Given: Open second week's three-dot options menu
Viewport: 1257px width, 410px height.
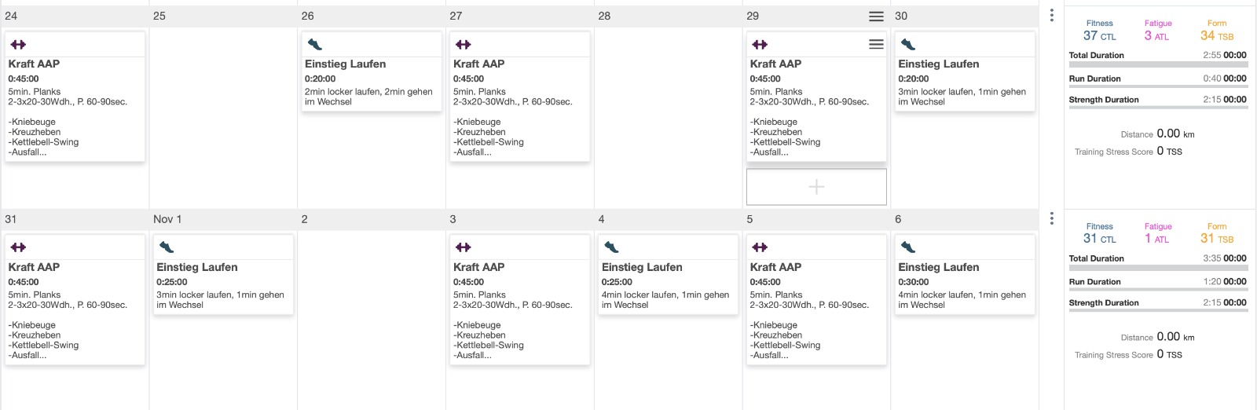Looking at the screenshot, I should [x=1052, y=218].
